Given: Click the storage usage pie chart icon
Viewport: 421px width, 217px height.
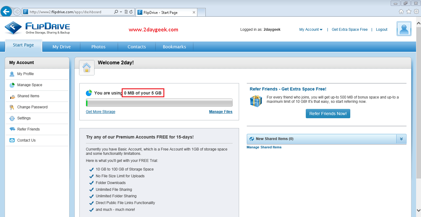Looking at the screenshot, I should 89,93.
